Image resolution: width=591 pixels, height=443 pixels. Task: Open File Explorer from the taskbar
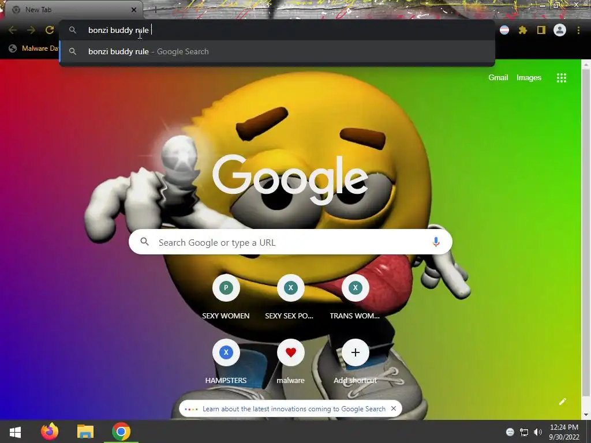pos(85,431)
